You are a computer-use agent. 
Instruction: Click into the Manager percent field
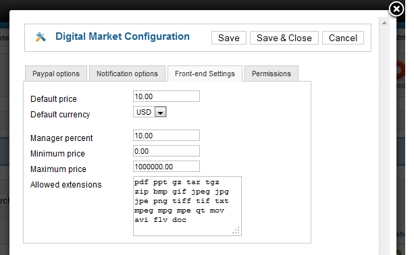[166, 136]
